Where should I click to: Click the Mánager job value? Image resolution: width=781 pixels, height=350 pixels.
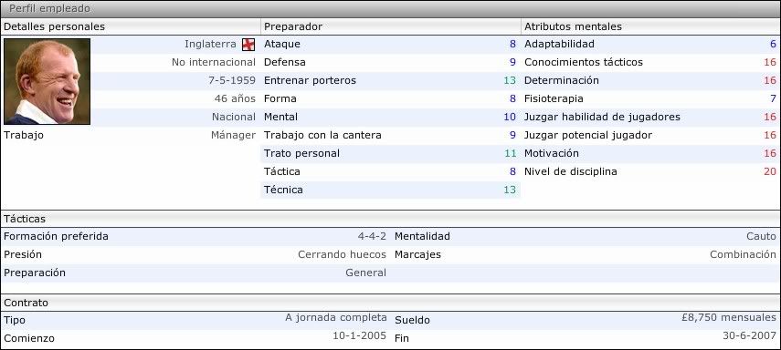tap(233, 135)
